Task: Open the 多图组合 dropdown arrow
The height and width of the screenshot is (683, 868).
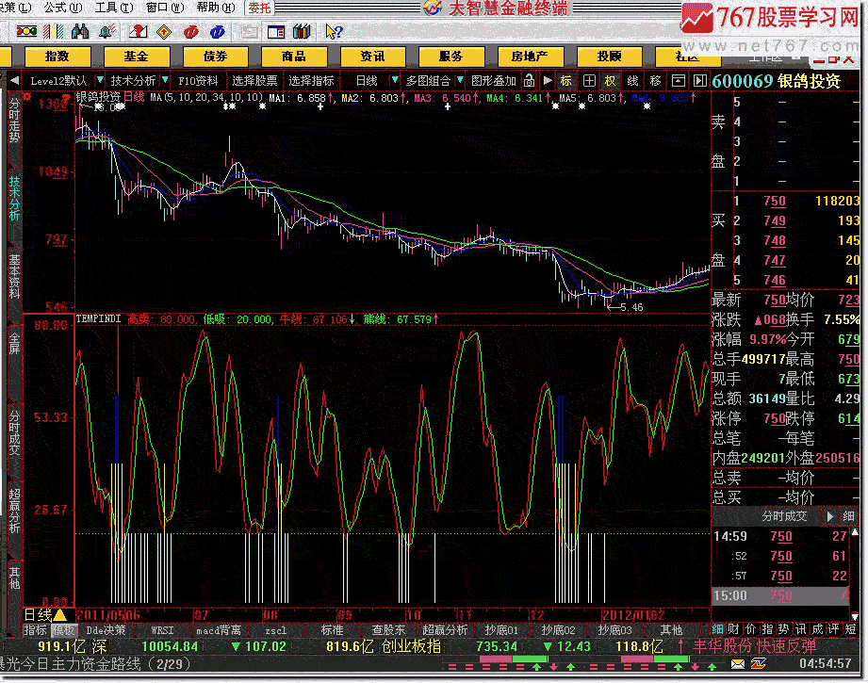Action: tap(460, 80)
